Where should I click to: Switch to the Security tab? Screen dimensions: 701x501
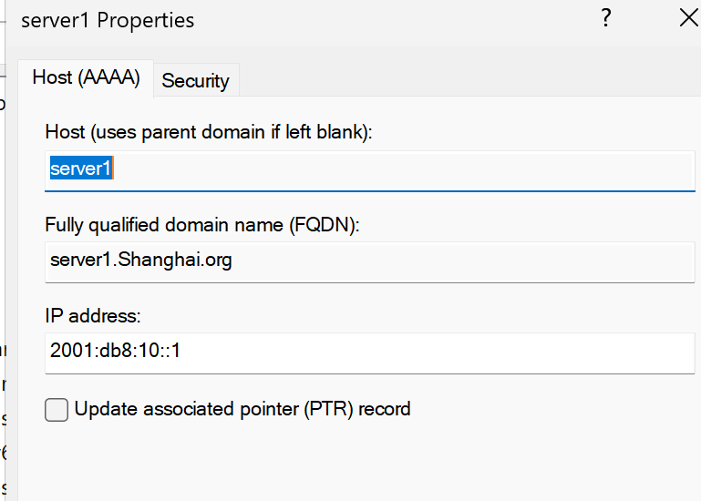pyautogui.click(x=195, y=81)
